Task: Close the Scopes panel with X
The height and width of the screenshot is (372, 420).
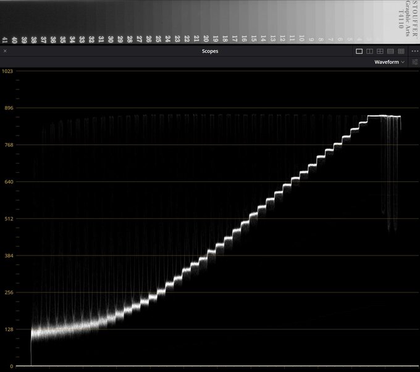Action: [6, 51]
